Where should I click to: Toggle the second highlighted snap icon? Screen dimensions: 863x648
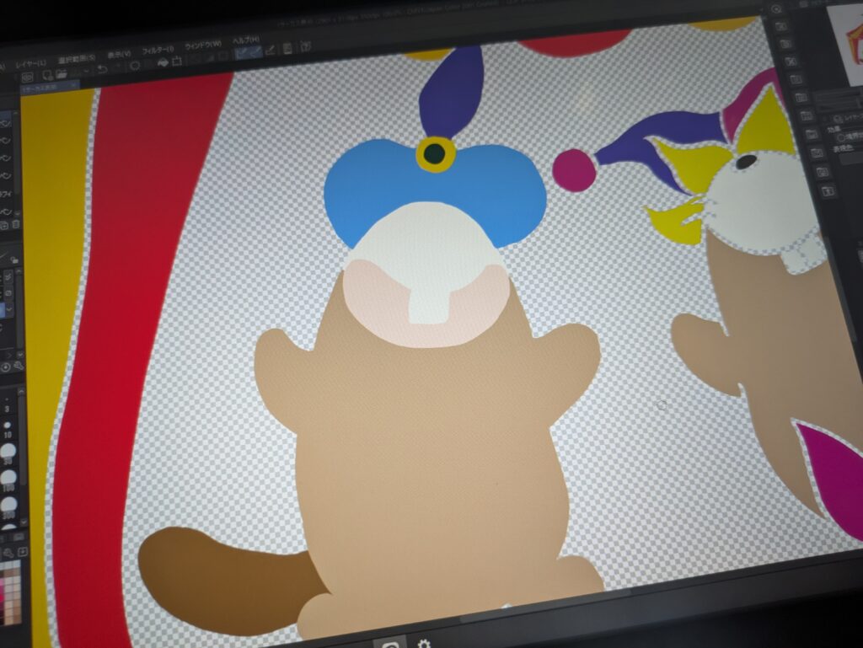coord(255,52)
